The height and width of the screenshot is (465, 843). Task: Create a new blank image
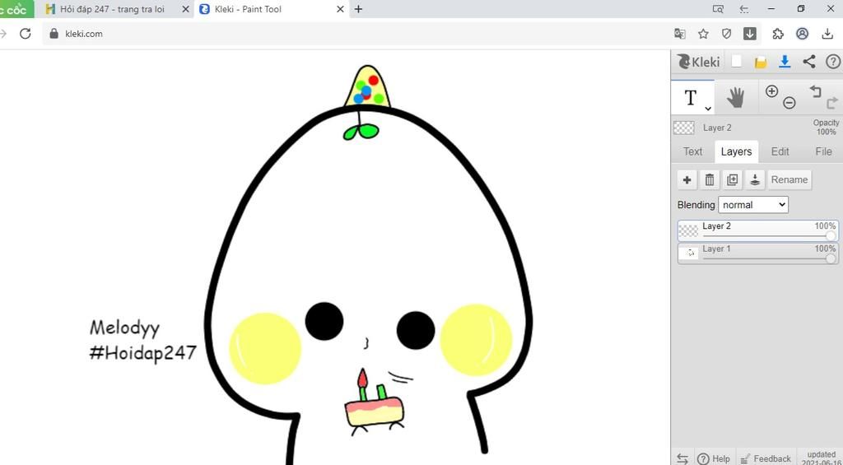[737, 62]
